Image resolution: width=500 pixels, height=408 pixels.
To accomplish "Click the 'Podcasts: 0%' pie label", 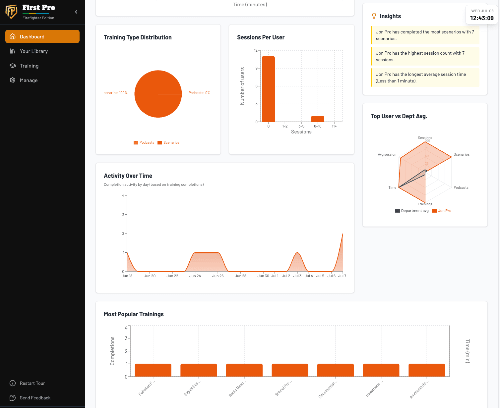I will (199, 93).
